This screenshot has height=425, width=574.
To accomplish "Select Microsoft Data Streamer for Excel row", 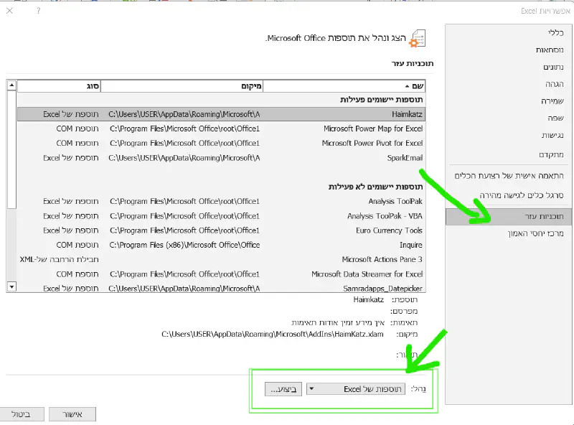I will (x=221, y=274).
